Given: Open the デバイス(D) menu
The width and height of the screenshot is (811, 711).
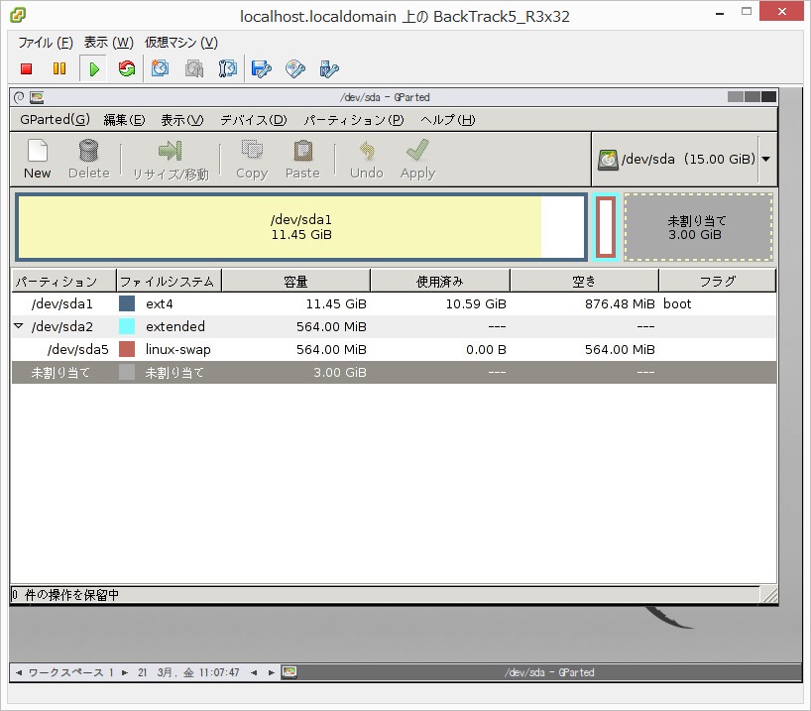Looking at the screenshot, I should (254, 120).
